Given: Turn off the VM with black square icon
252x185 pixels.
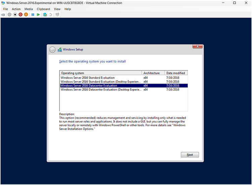Looking at the screenshot, I should point(15,15).
